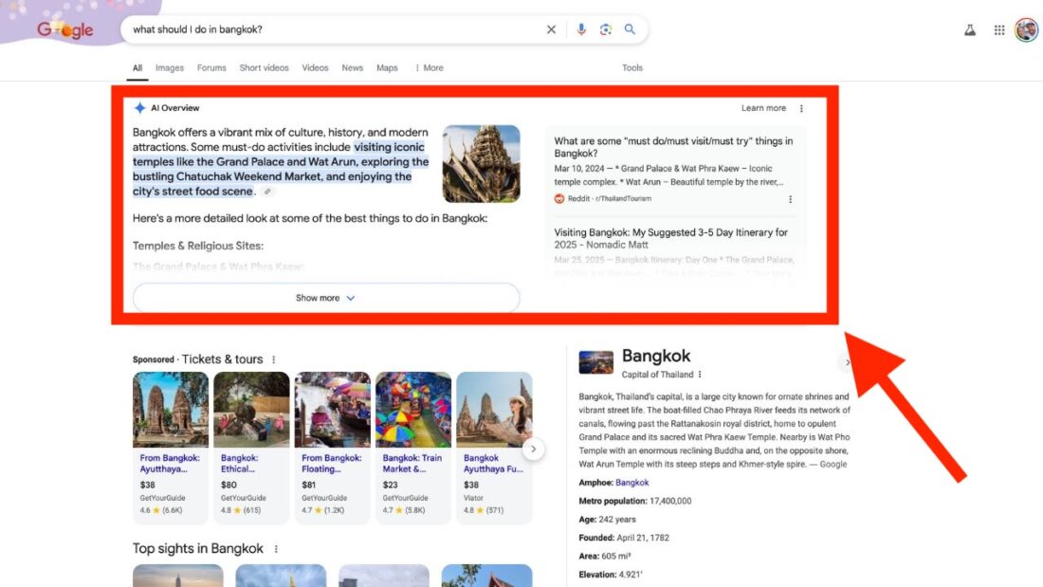
Task: Click the magnifying glass to search
Action: click(x=630, y=29)
